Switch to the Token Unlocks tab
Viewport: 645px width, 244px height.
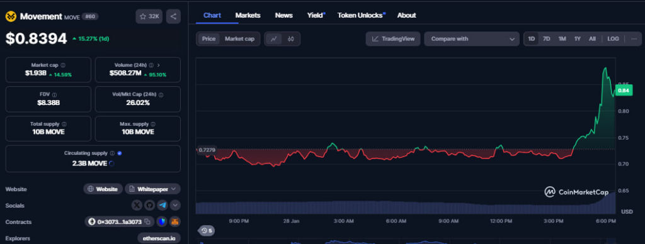coord(361,15)
